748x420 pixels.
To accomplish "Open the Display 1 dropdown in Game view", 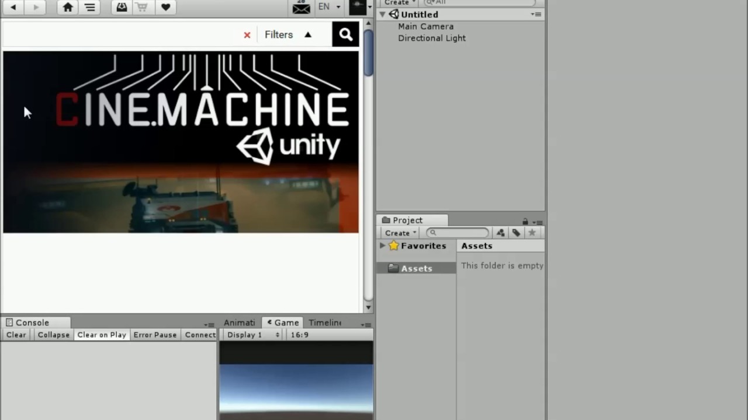I will click(251, 334).
